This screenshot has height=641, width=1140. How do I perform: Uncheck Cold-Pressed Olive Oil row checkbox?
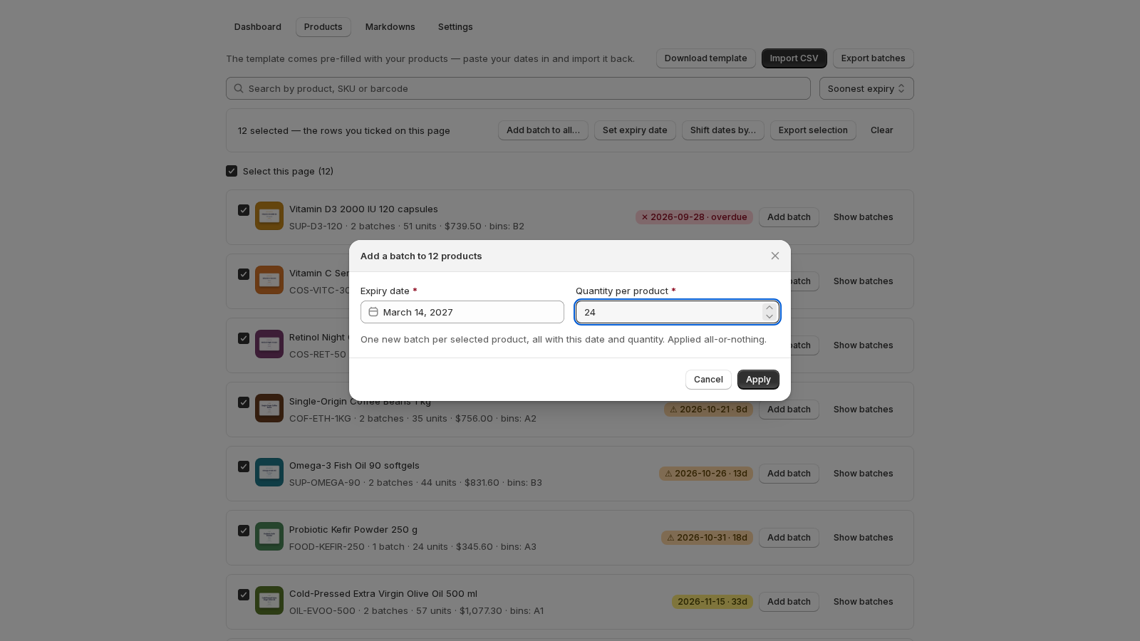(244, 595)
